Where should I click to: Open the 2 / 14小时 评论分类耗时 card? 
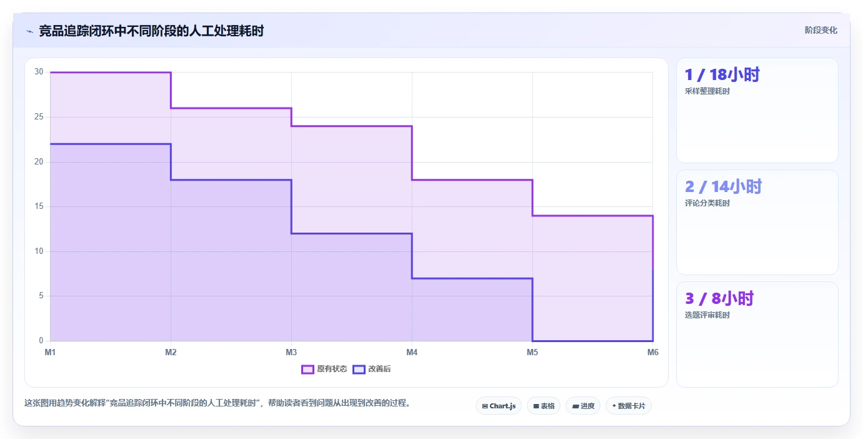pos(757,222)
